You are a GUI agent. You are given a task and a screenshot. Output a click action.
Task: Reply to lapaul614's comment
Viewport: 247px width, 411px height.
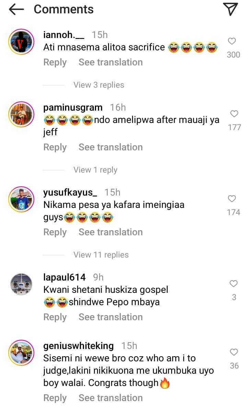[x=55, y=317]
